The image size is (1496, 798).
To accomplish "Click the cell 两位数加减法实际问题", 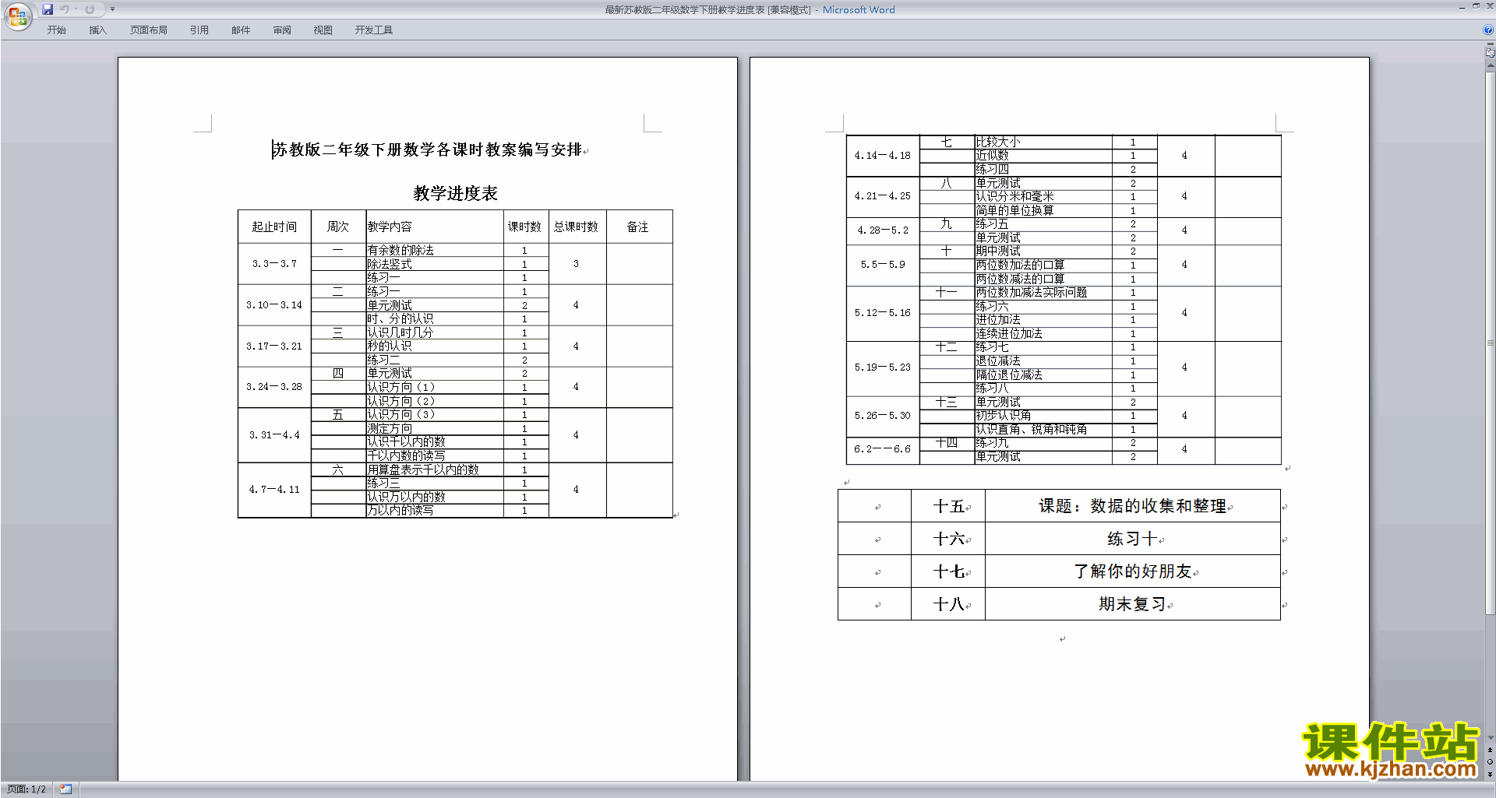I will pyautogui.click(x=1043, y=293).
